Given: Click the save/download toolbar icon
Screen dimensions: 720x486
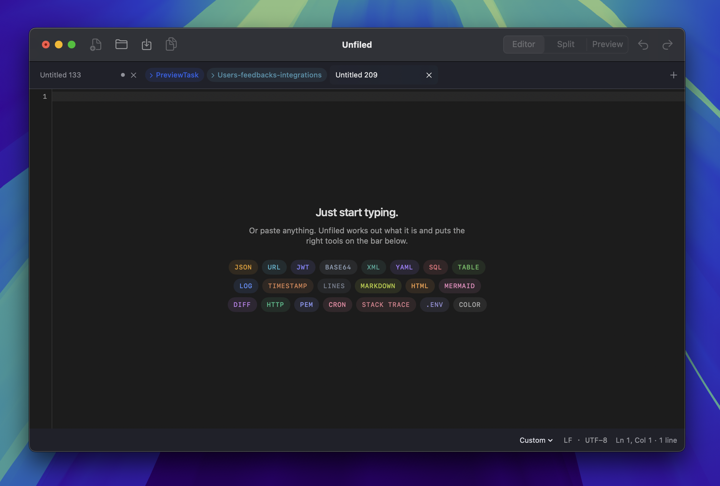Looking at the screenshot, I should pos(146,45).
